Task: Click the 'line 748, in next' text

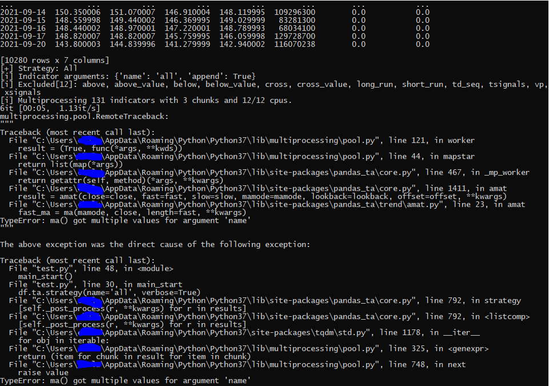Action: pos(427,365)
